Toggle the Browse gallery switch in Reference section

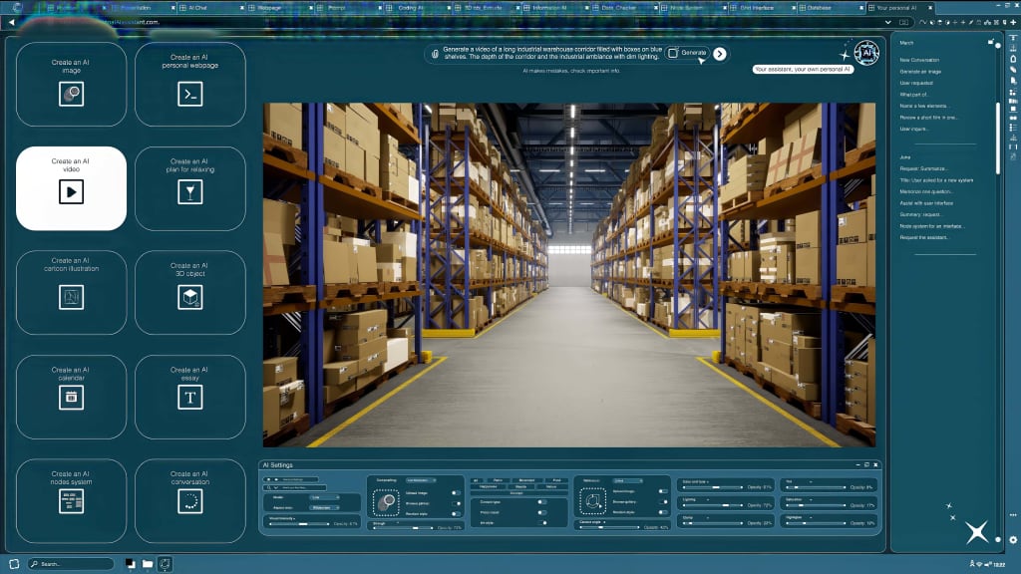coord(663,502)
